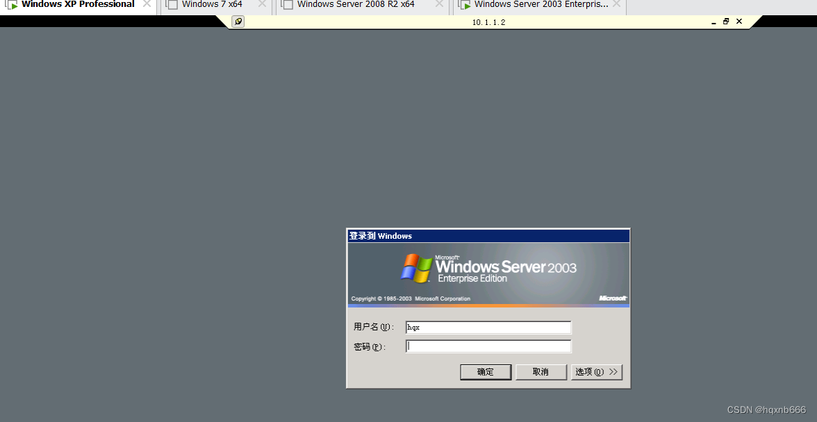This screenshot has height=422, width=817.
Task: Click the 登录到 Windows dialog title bar
Action: 488,236
